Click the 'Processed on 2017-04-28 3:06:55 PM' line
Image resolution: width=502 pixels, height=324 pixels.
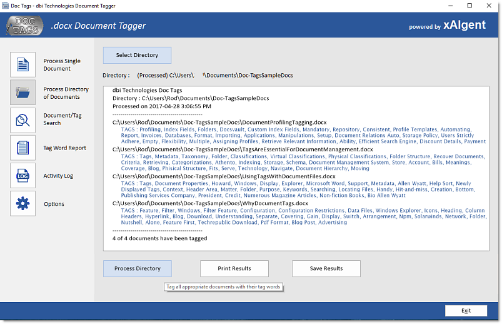[x=162, y=106]
